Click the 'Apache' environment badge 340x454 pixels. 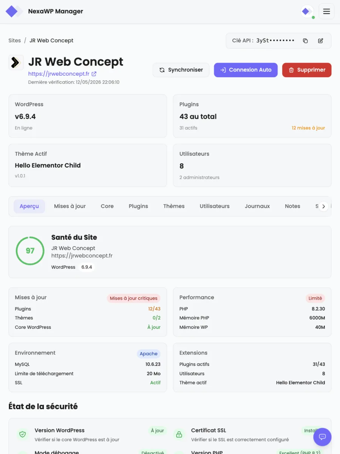(148, 354)
